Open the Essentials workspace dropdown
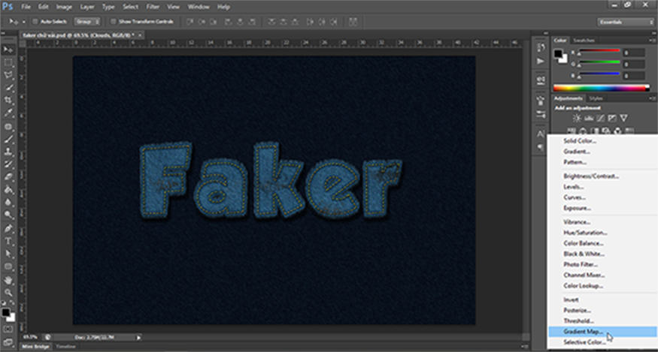The height and width of the screenshot is (352, 658). click(624, 22)
